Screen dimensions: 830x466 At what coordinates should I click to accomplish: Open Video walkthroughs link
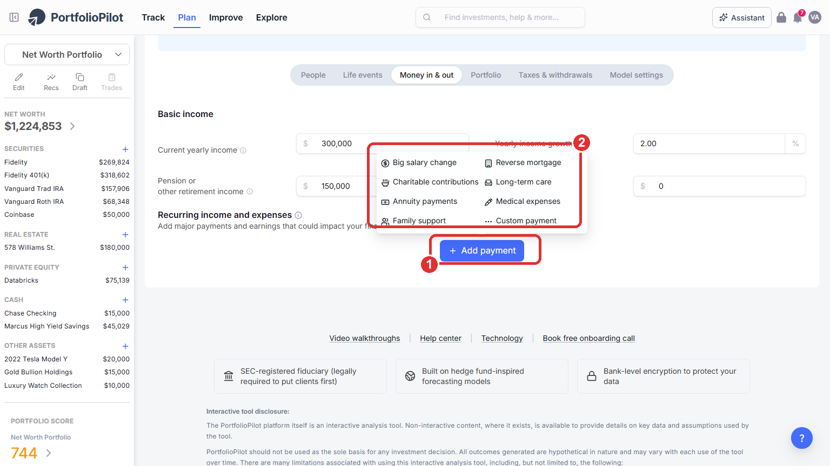point(365,338)
